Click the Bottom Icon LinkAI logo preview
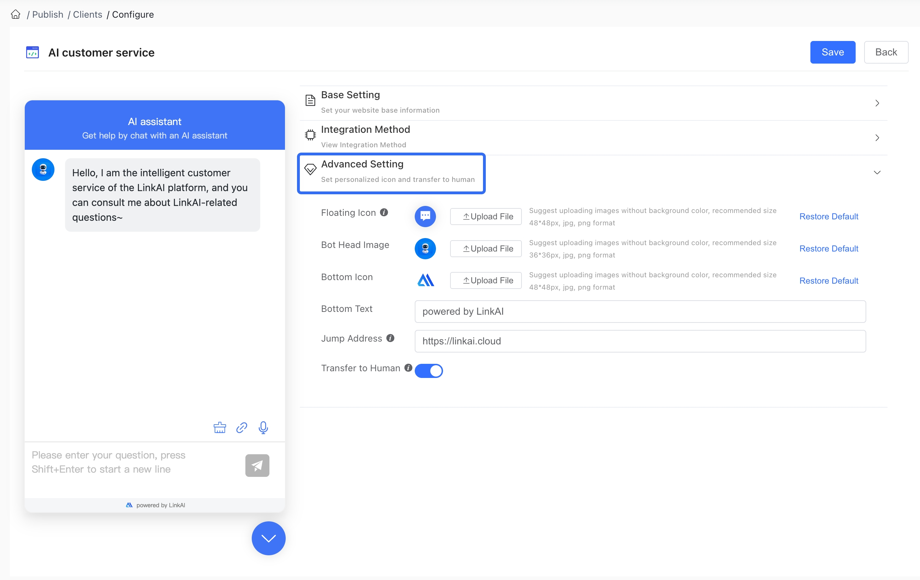 (426, 280)
